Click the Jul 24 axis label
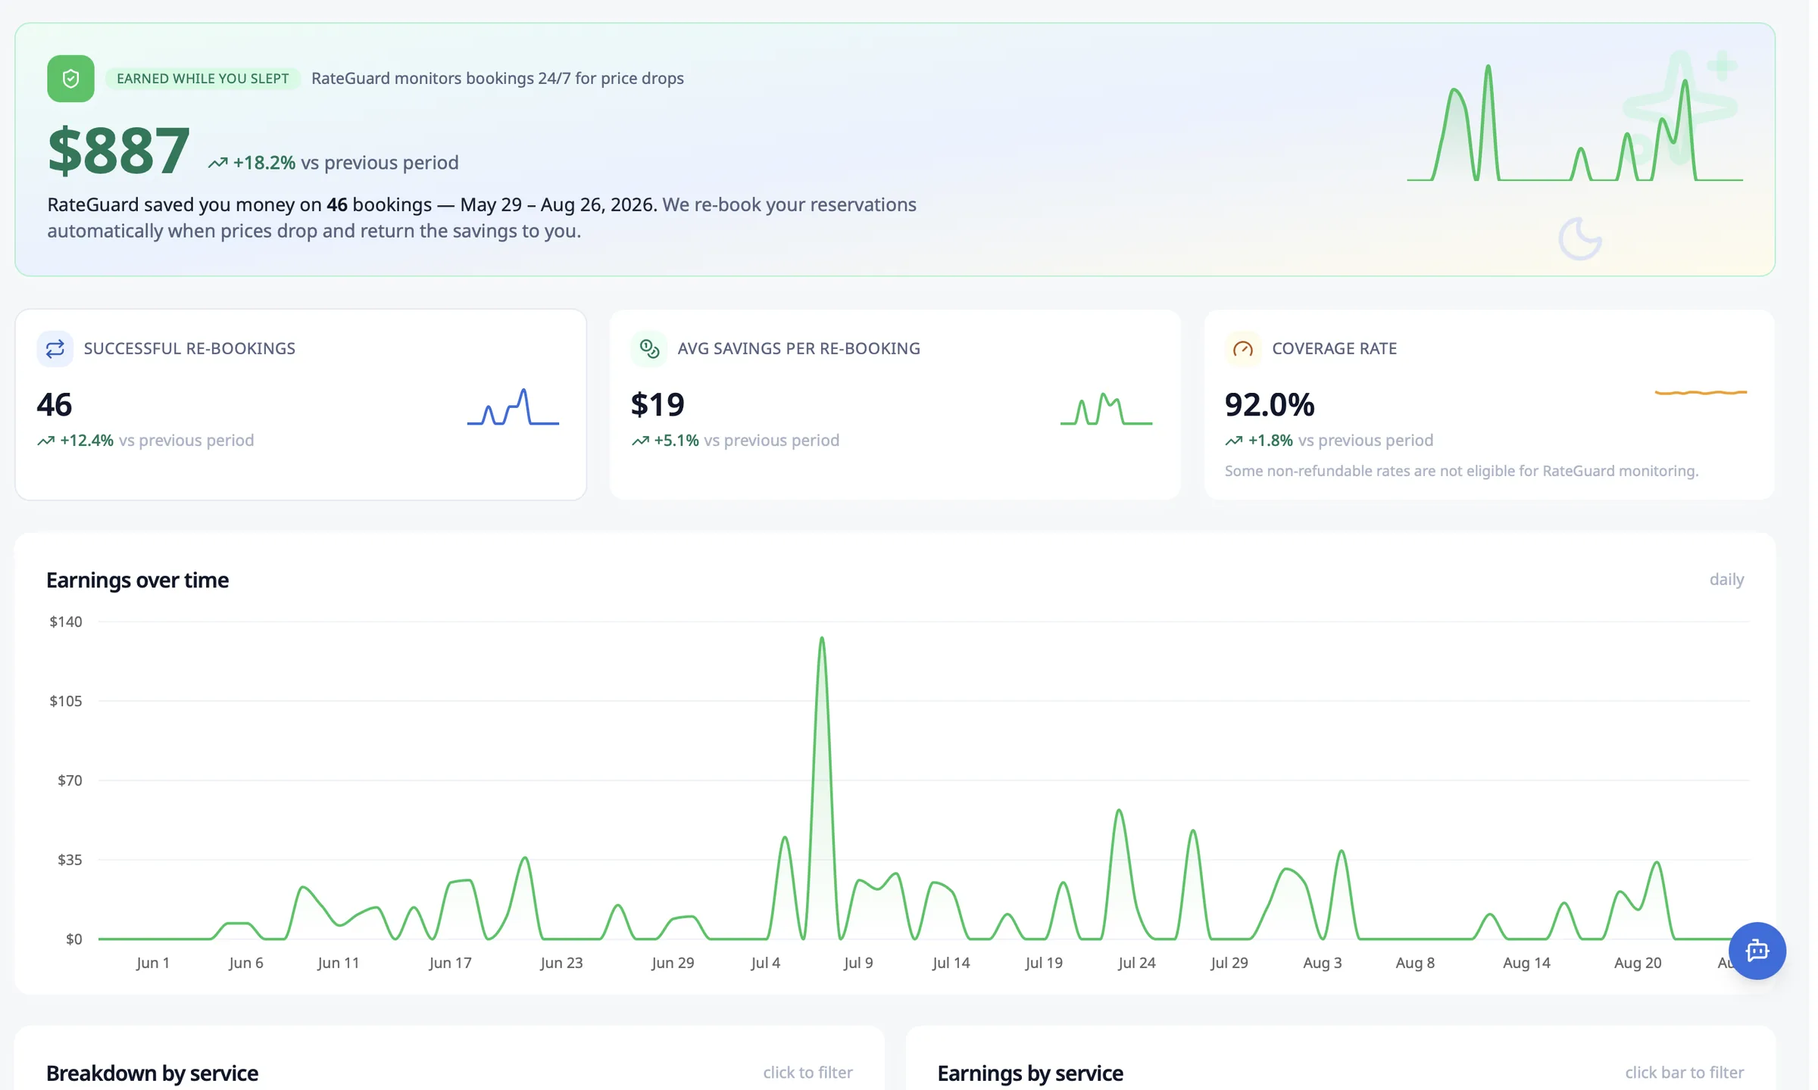Viewport: 1818px width, 1090px height. [x=1136, y=963]
